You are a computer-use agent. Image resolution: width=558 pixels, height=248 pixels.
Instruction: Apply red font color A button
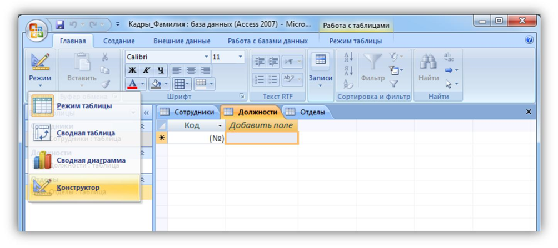tap(132, 84)
